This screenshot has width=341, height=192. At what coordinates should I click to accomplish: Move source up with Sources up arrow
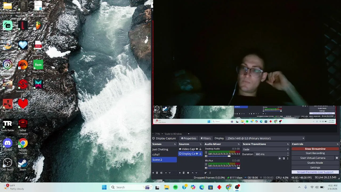coord(192,173)
